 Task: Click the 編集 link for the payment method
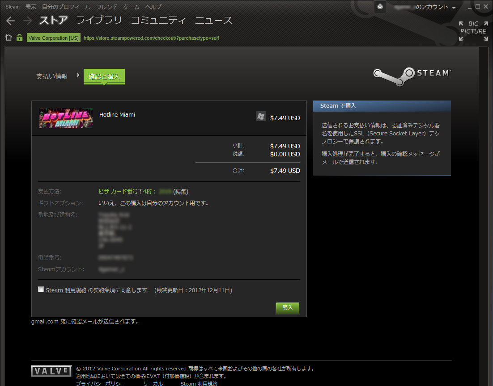pyautogui.click(x=181, y=192)
